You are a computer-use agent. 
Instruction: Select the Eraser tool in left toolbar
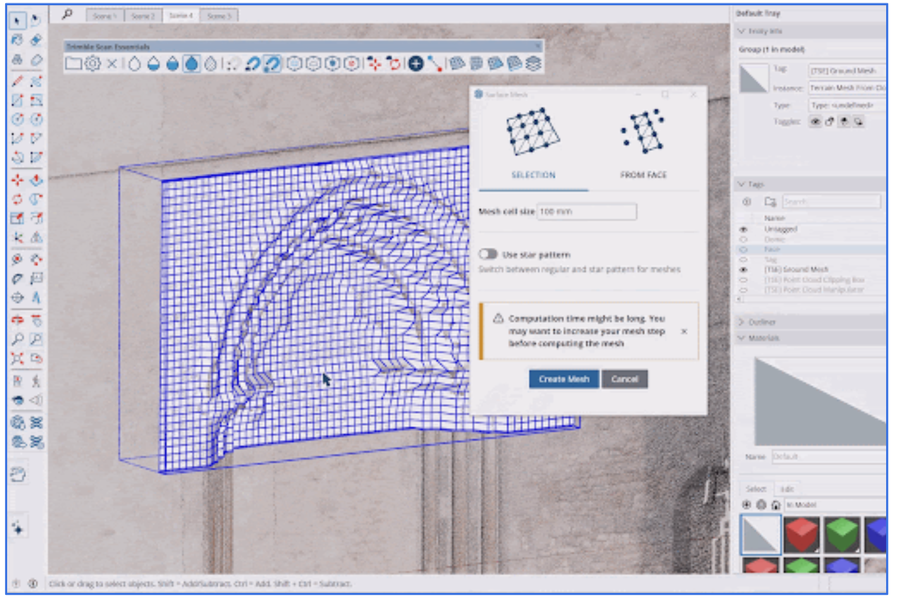pos(36,60)
